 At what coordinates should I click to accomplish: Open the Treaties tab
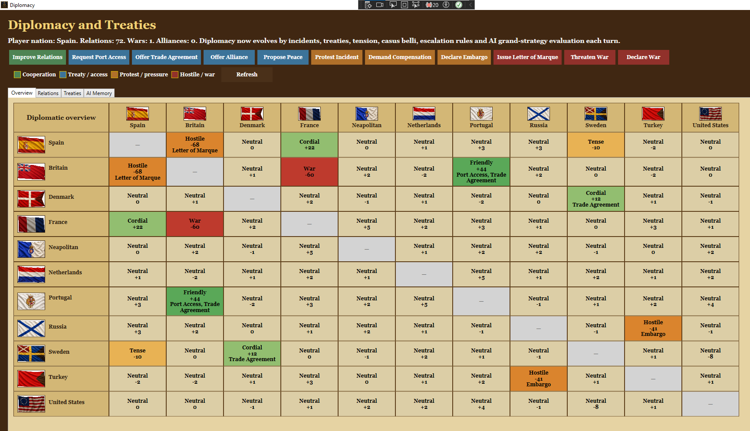[x=72, y=93]
